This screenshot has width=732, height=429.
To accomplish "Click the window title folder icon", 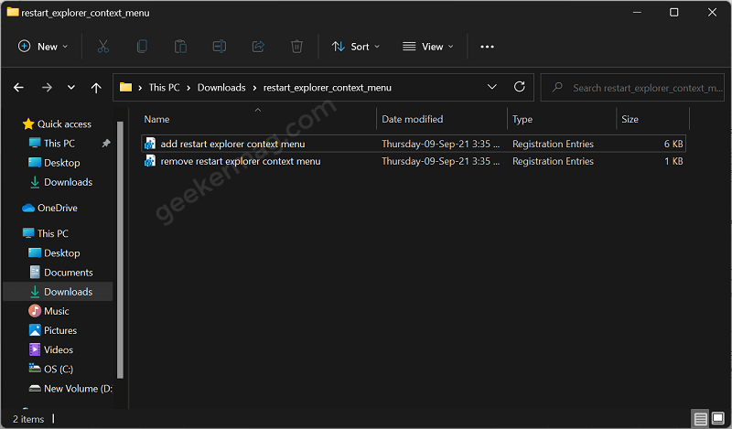I will tap(13, 12).
